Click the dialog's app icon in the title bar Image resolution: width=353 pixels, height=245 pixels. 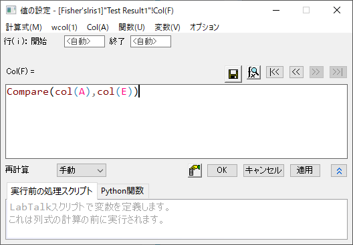click(11, 10)
